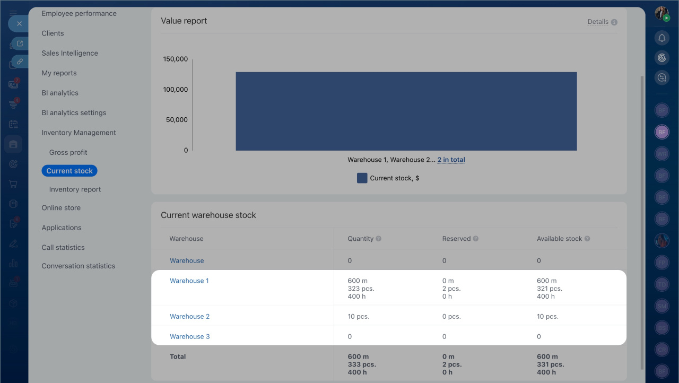This screenshot has width=679, height=383.
Task: Open notifications bell icon
Action: coord(661,38)
